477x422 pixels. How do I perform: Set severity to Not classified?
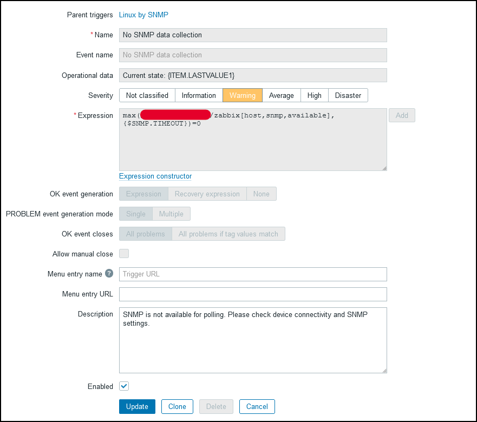(x=147, y=95)
